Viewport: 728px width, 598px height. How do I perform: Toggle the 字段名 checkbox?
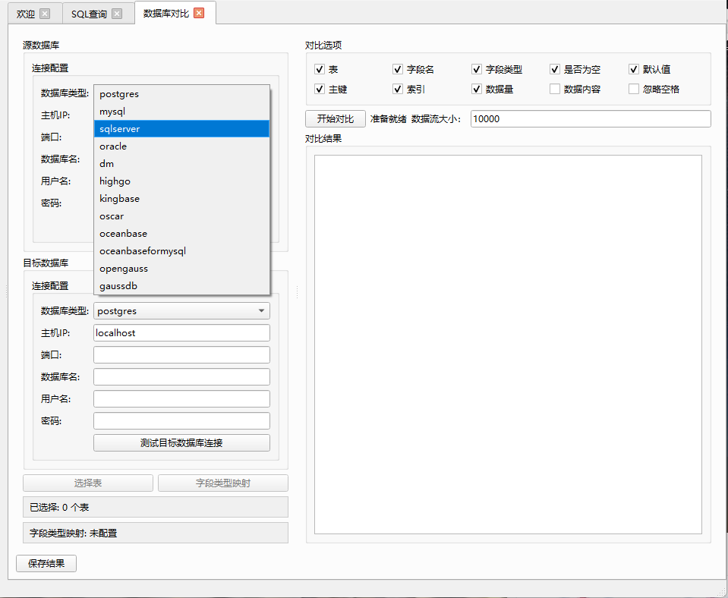click(398, 70)
